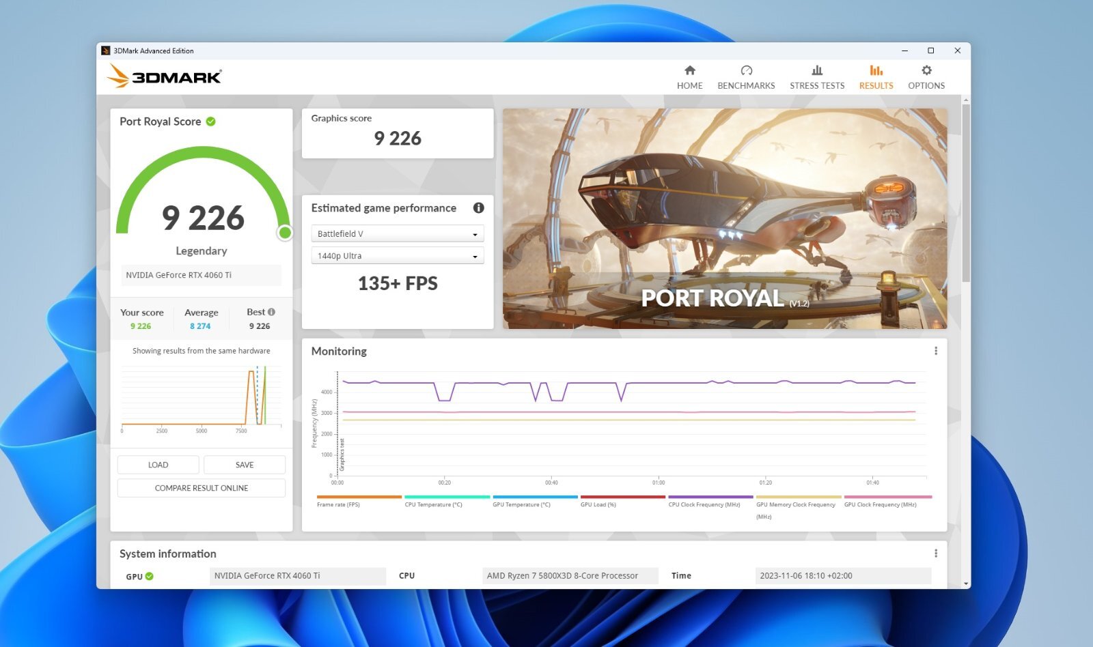Toggle the CPU Temperature teal legend
This screenshot has width=1093, height=647.
447,502
